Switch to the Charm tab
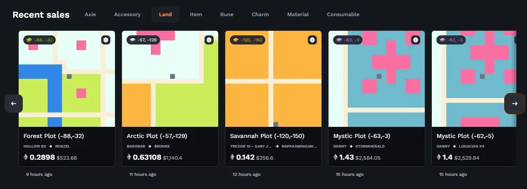This screenshot has height=189, width=527. [x=260, y=15]
